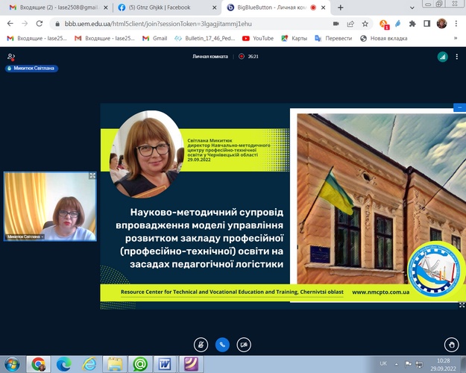Unmute the microphone in the bottom bar
The height and width of the screenshot is (373, 466).
point(200,345)
